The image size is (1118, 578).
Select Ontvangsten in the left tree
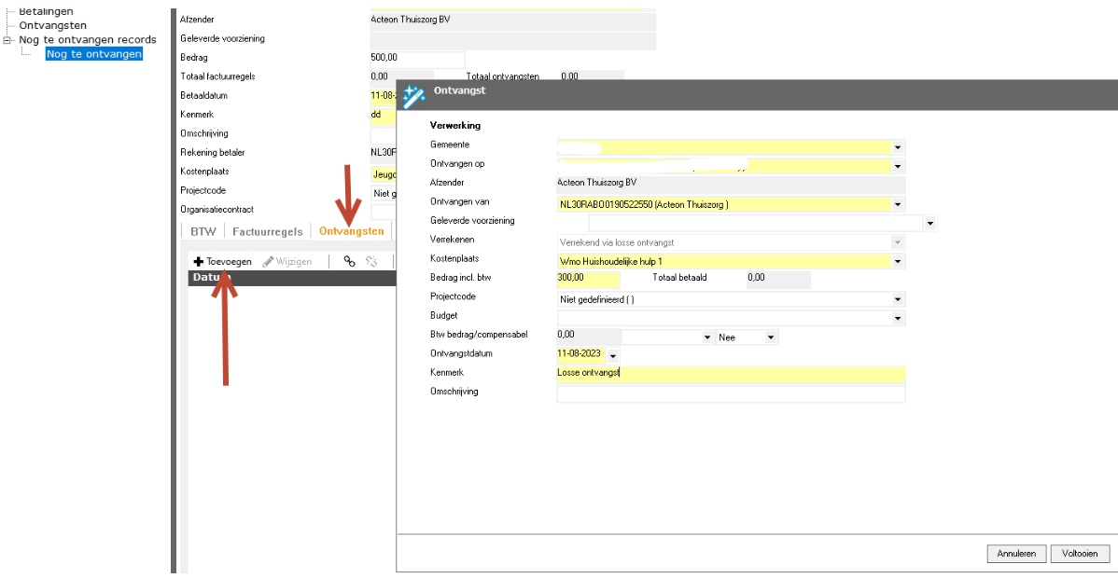(53, 25)
